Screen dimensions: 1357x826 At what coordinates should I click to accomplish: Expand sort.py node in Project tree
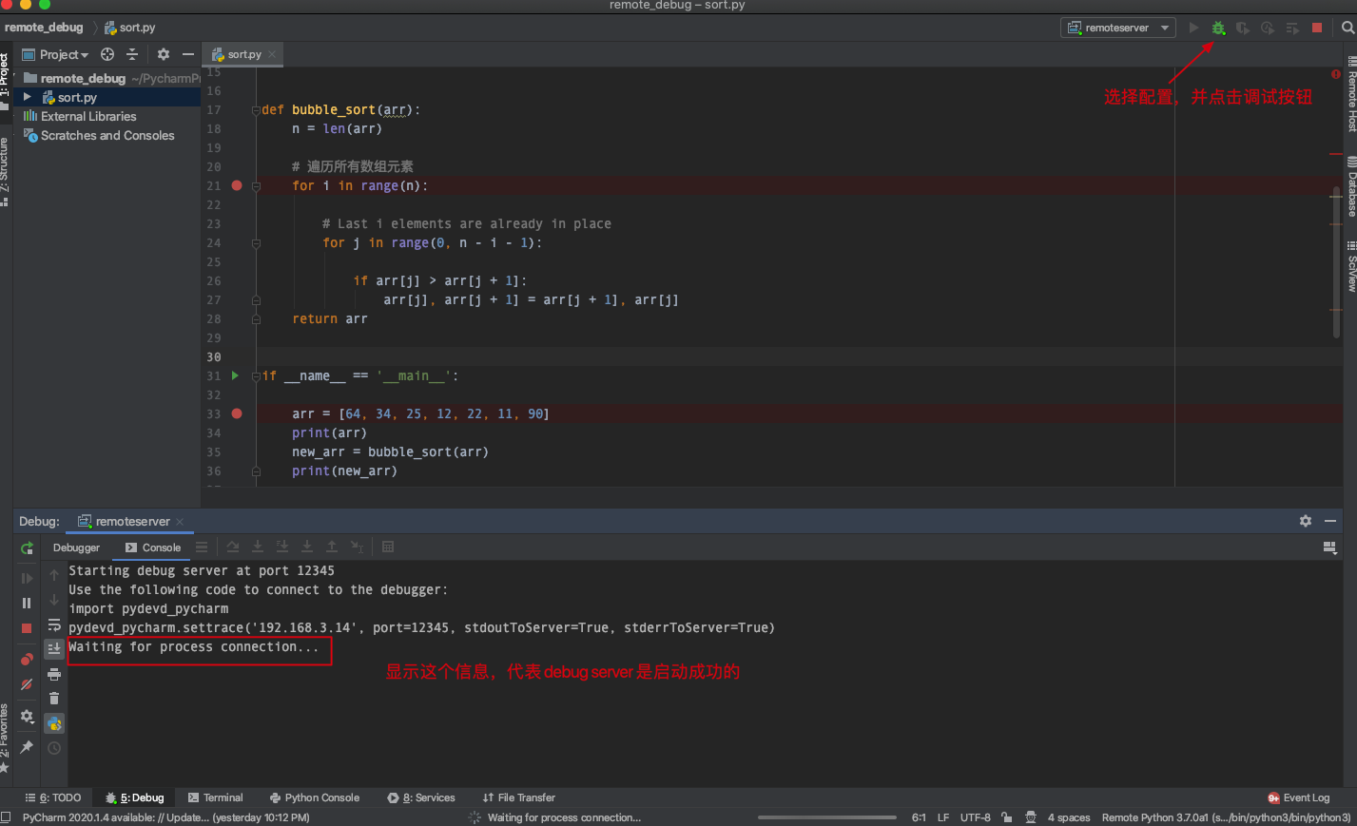(28, 97)
